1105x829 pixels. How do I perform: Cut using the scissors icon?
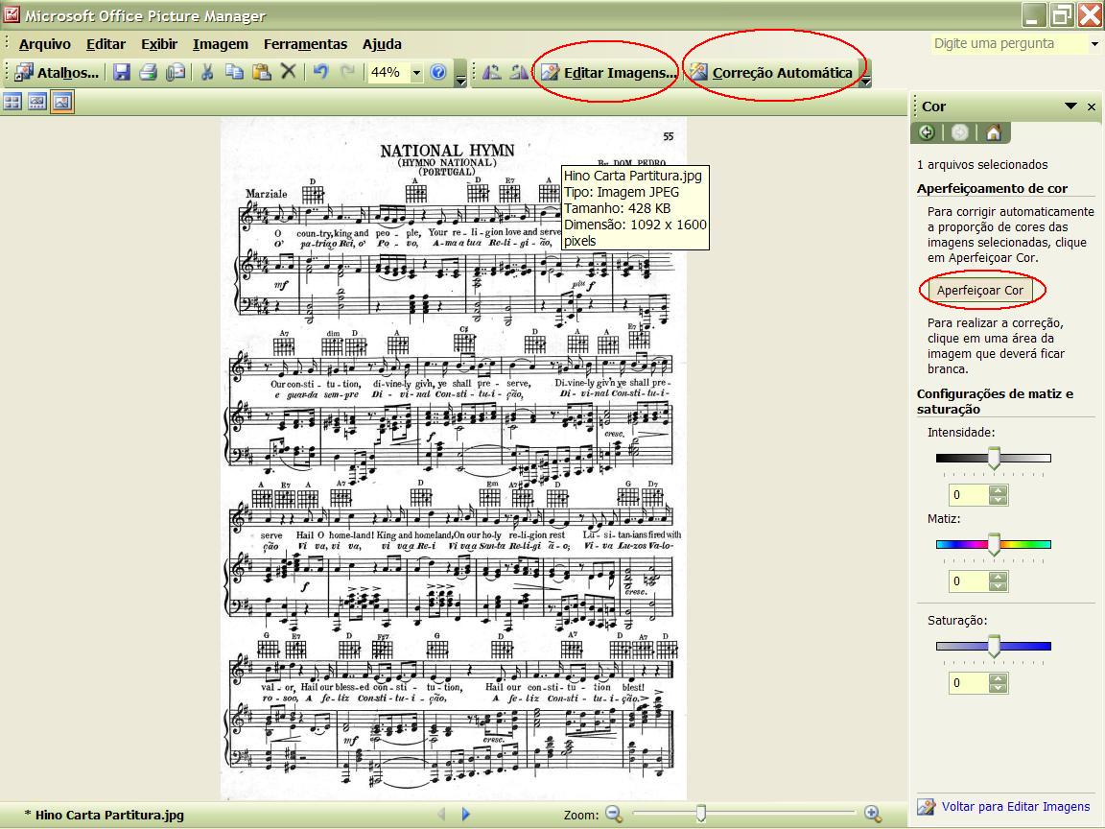(x=207, y=72)
